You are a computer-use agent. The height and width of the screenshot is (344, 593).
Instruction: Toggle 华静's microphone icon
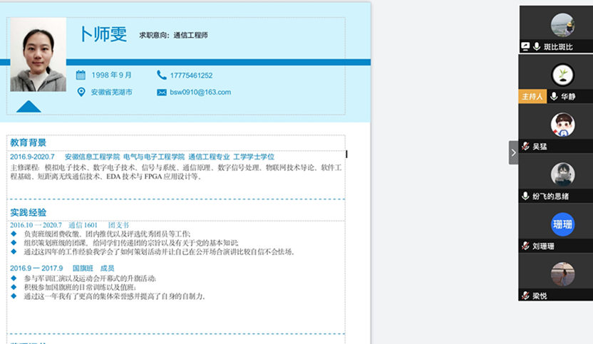[x=553, y=96]
